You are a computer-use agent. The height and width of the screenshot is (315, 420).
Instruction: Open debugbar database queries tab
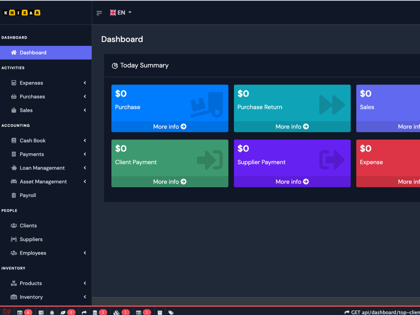(100, 312)
